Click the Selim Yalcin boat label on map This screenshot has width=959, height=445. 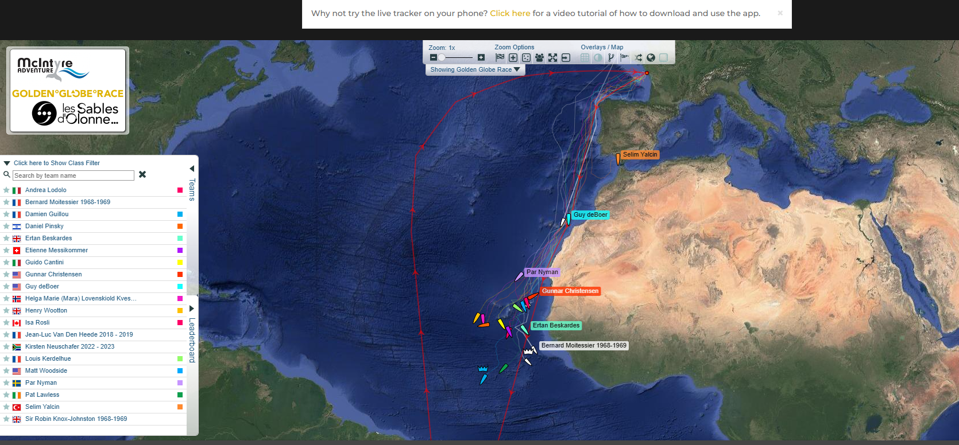click(640, 154)
